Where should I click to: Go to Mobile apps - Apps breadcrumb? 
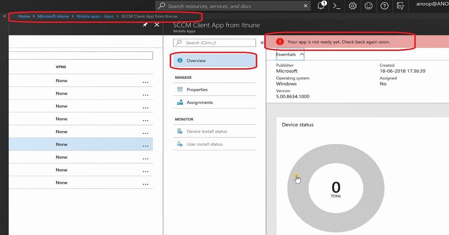click(95, 16)
